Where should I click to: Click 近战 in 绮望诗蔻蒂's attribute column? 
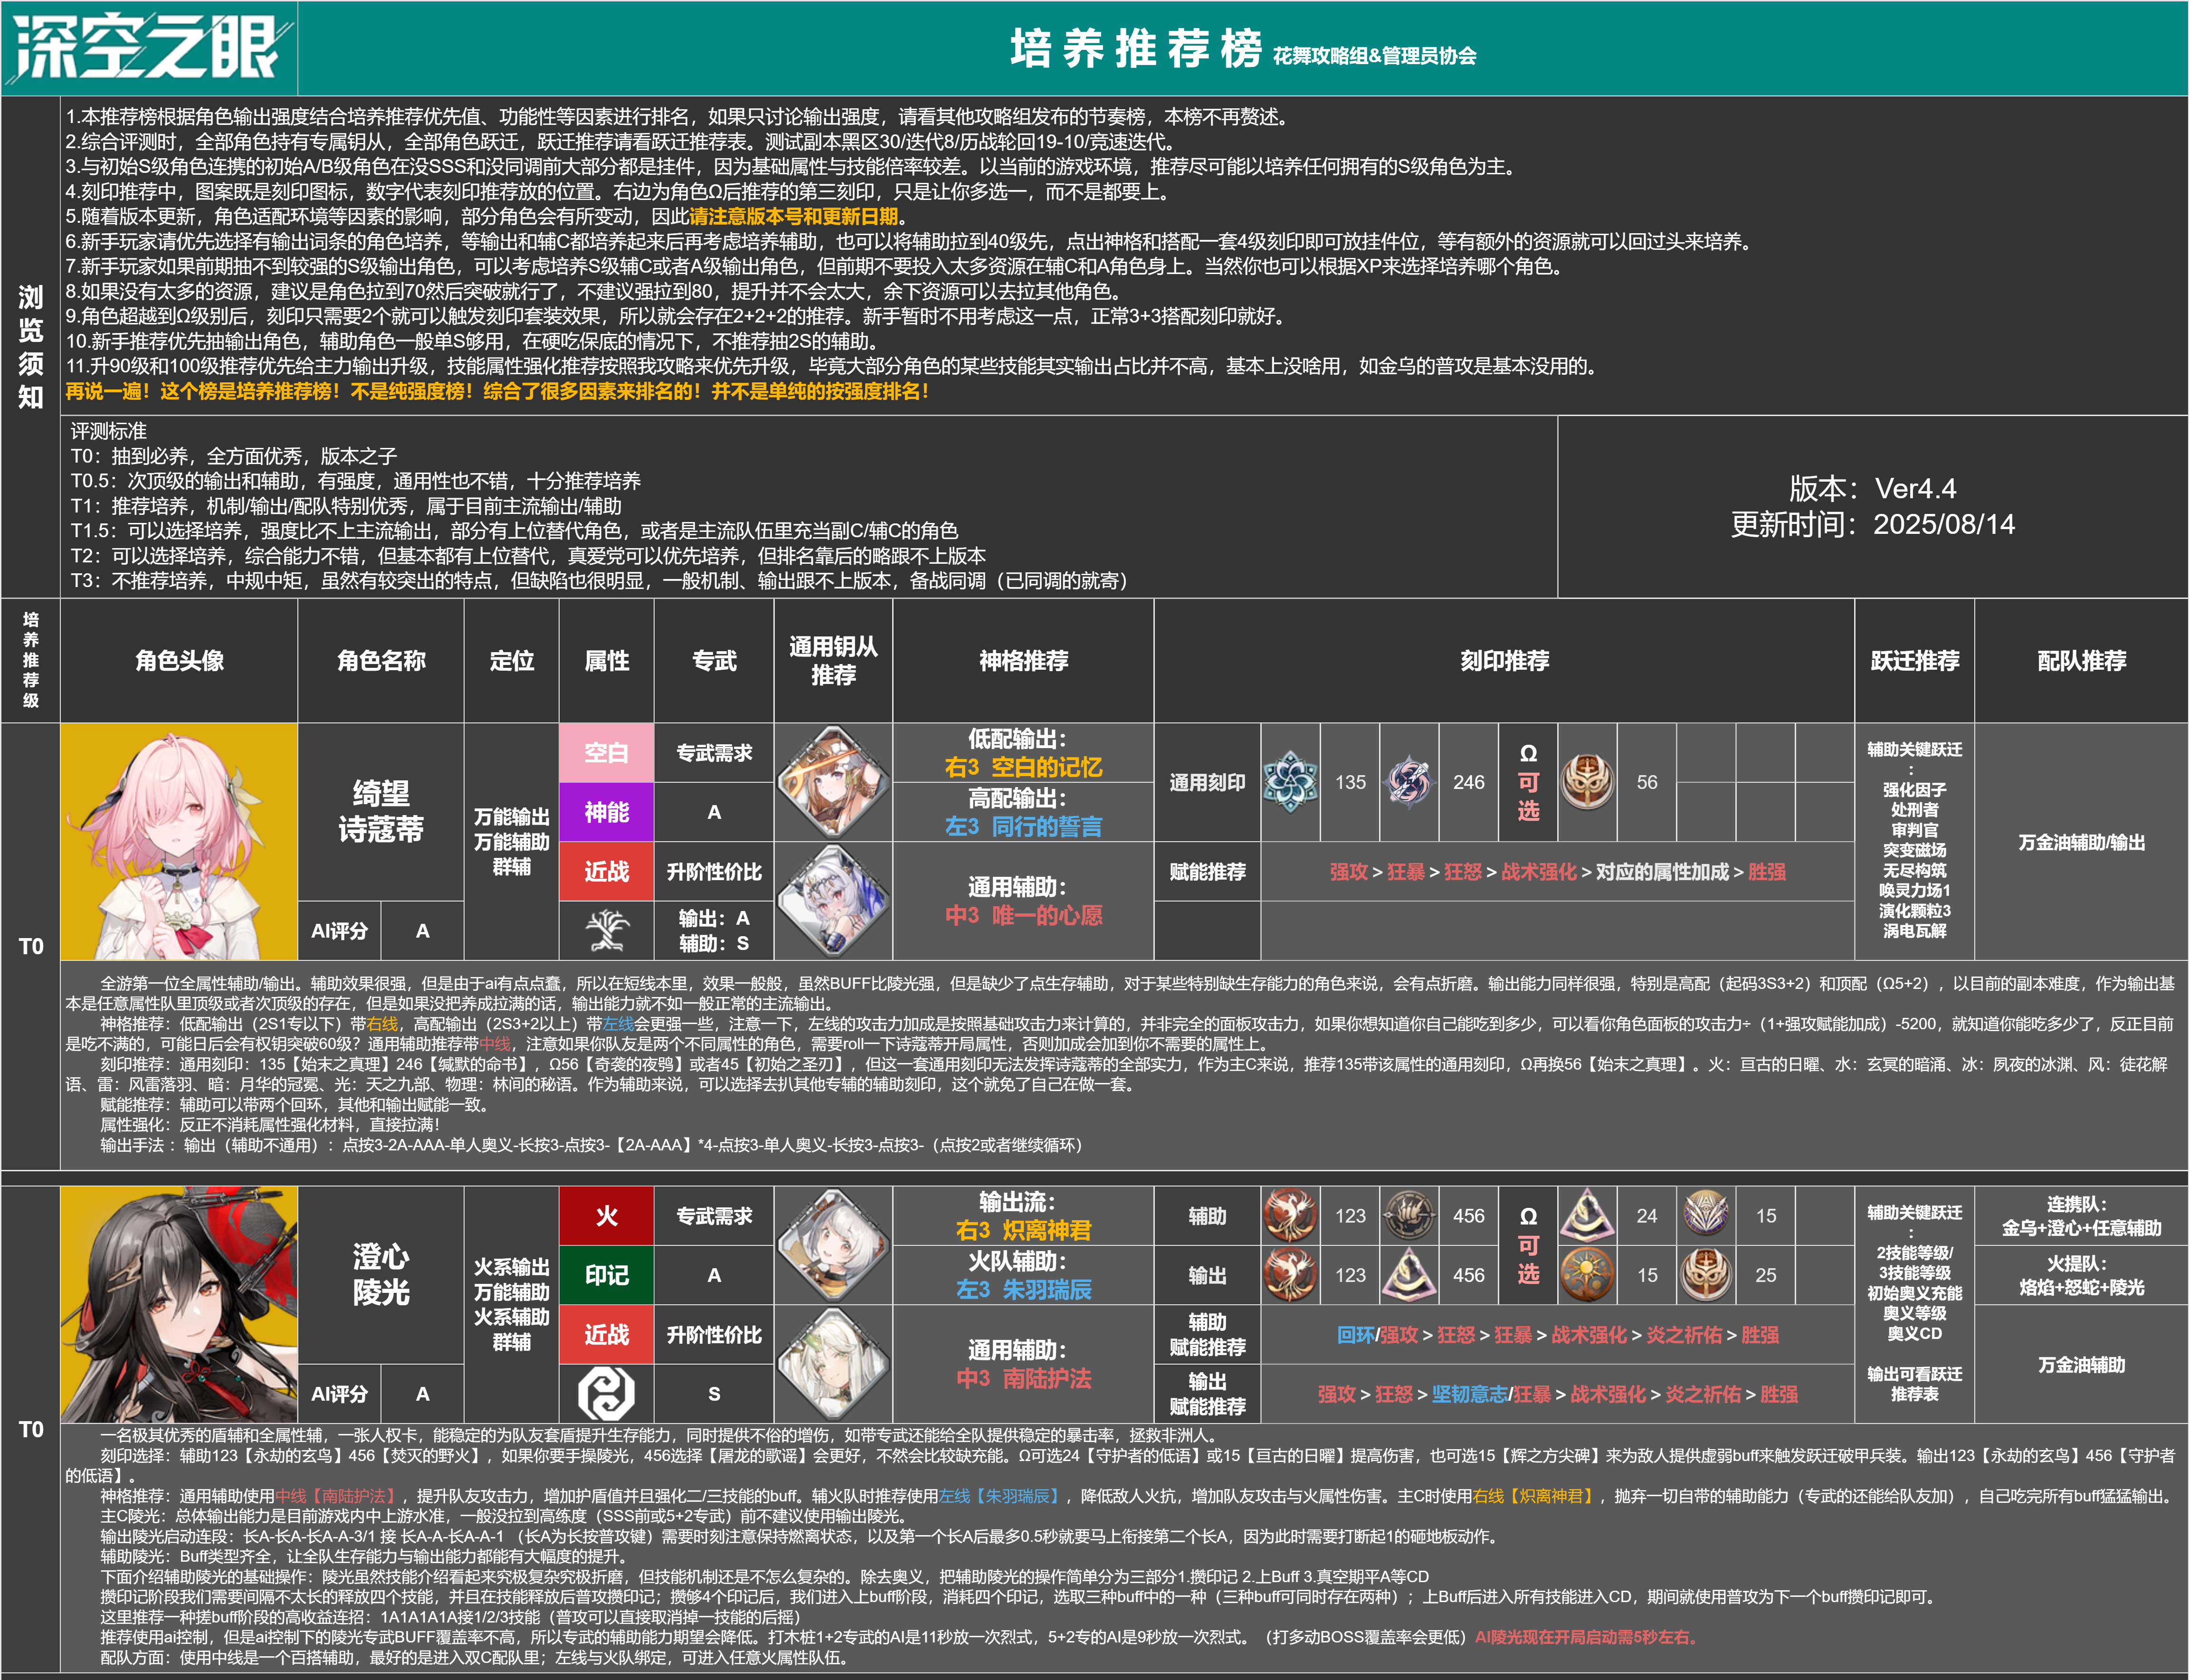coord(606,871)
